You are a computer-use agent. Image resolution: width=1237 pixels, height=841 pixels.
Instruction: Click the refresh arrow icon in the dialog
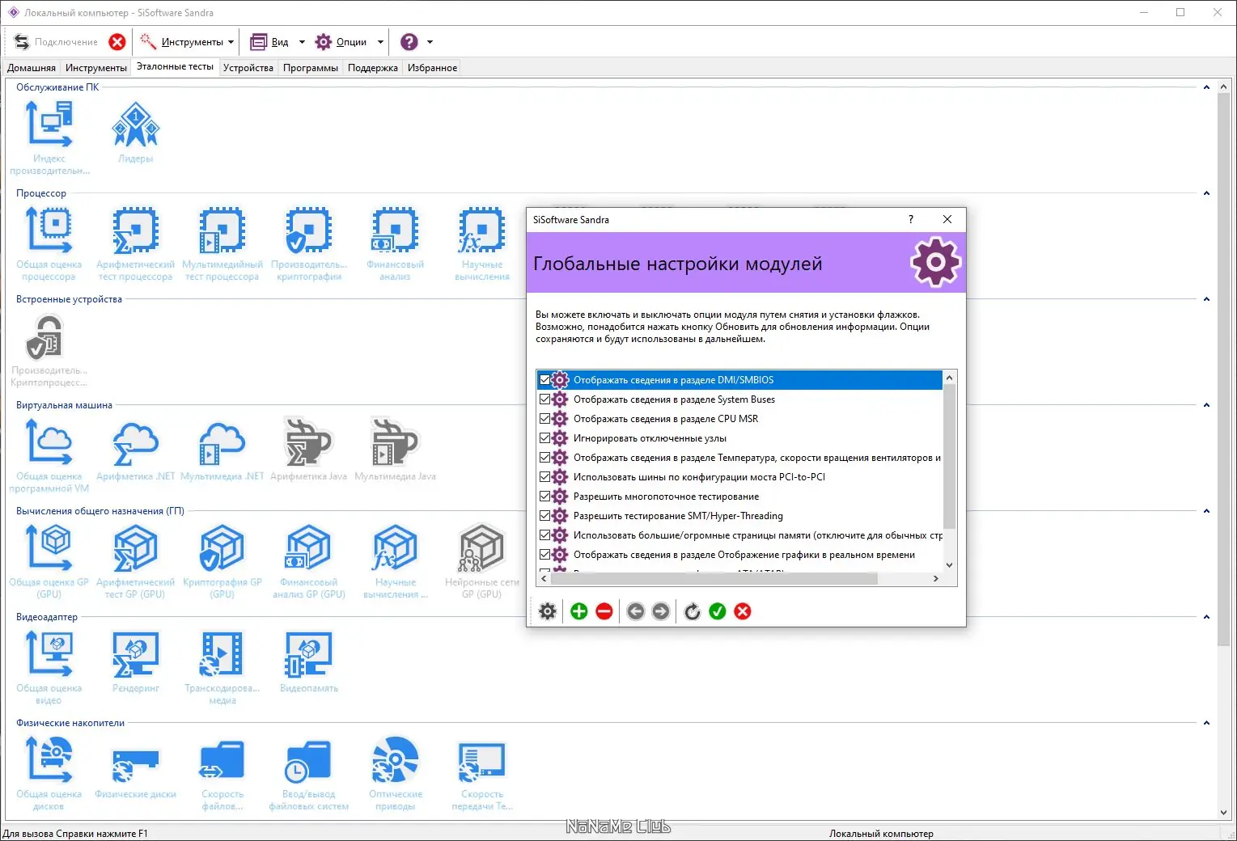point(693,611)
